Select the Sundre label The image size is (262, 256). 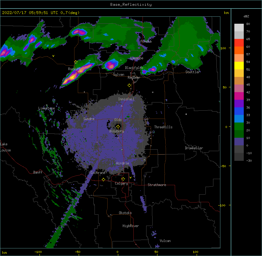click(x=89, y=119)
